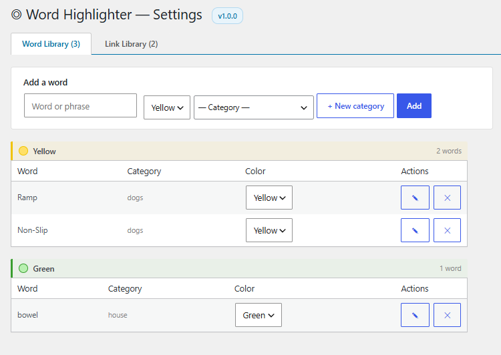Open the Category dropdown in Add a word
The image size is (501, 355).
click(254, 107)
